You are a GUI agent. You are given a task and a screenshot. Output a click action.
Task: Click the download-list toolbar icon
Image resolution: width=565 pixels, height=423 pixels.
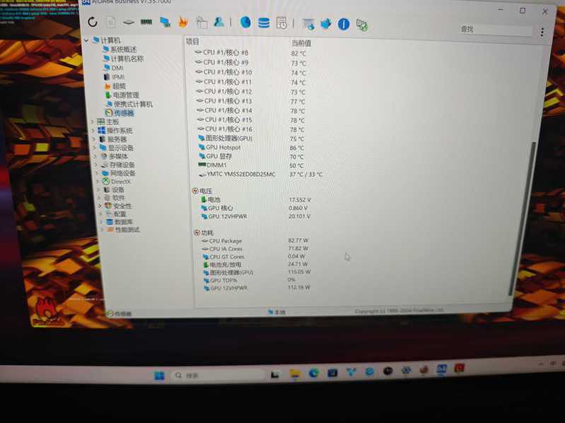(x=308, y=24)
